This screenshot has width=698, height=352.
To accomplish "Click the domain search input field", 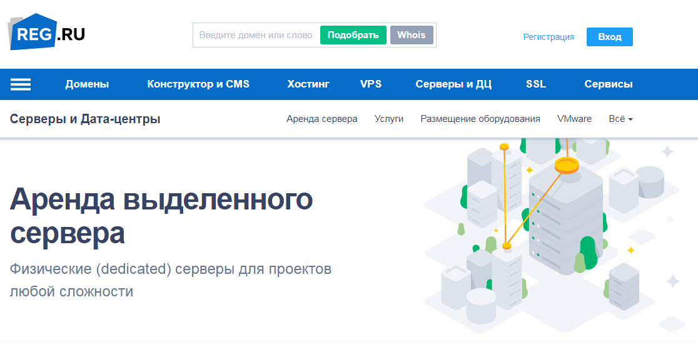I will click(256, 35).
